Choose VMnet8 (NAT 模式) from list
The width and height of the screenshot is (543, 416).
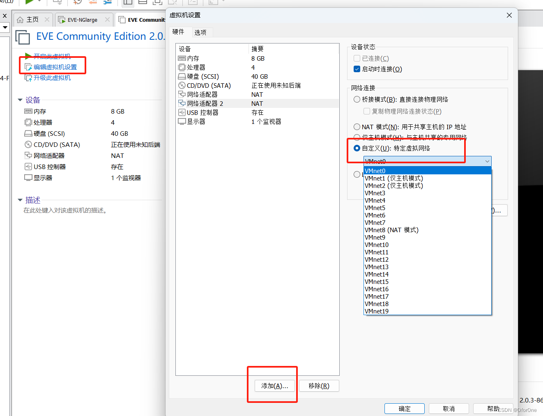[428, 230]
